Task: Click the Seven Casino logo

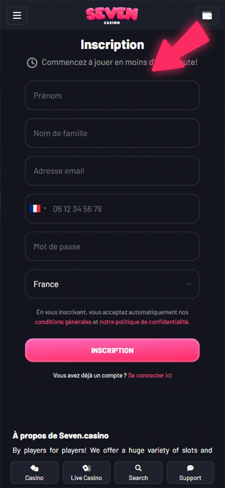Action: point(112,15)
